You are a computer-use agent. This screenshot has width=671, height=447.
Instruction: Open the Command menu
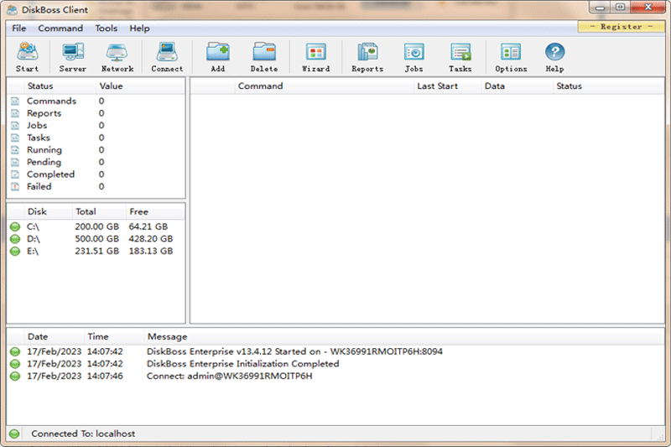point(60,29)
